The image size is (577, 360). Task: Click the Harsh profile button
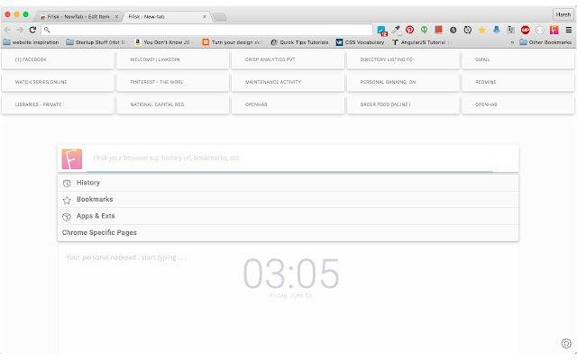[x=563, y=14]
